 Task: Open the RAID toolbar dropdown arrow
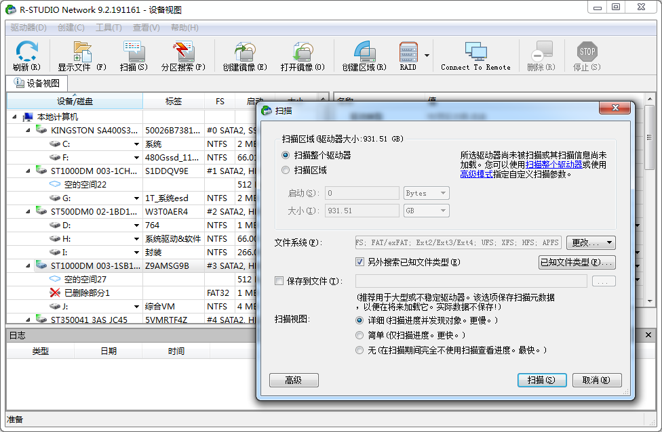click(x=427, y=56)
